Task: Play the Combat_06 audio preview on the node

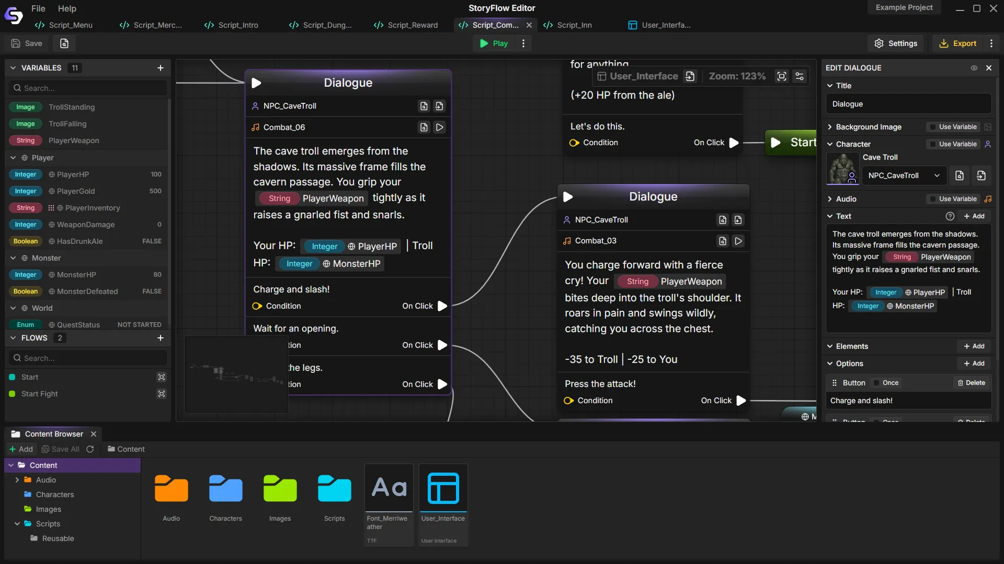Action: (439, 127)
